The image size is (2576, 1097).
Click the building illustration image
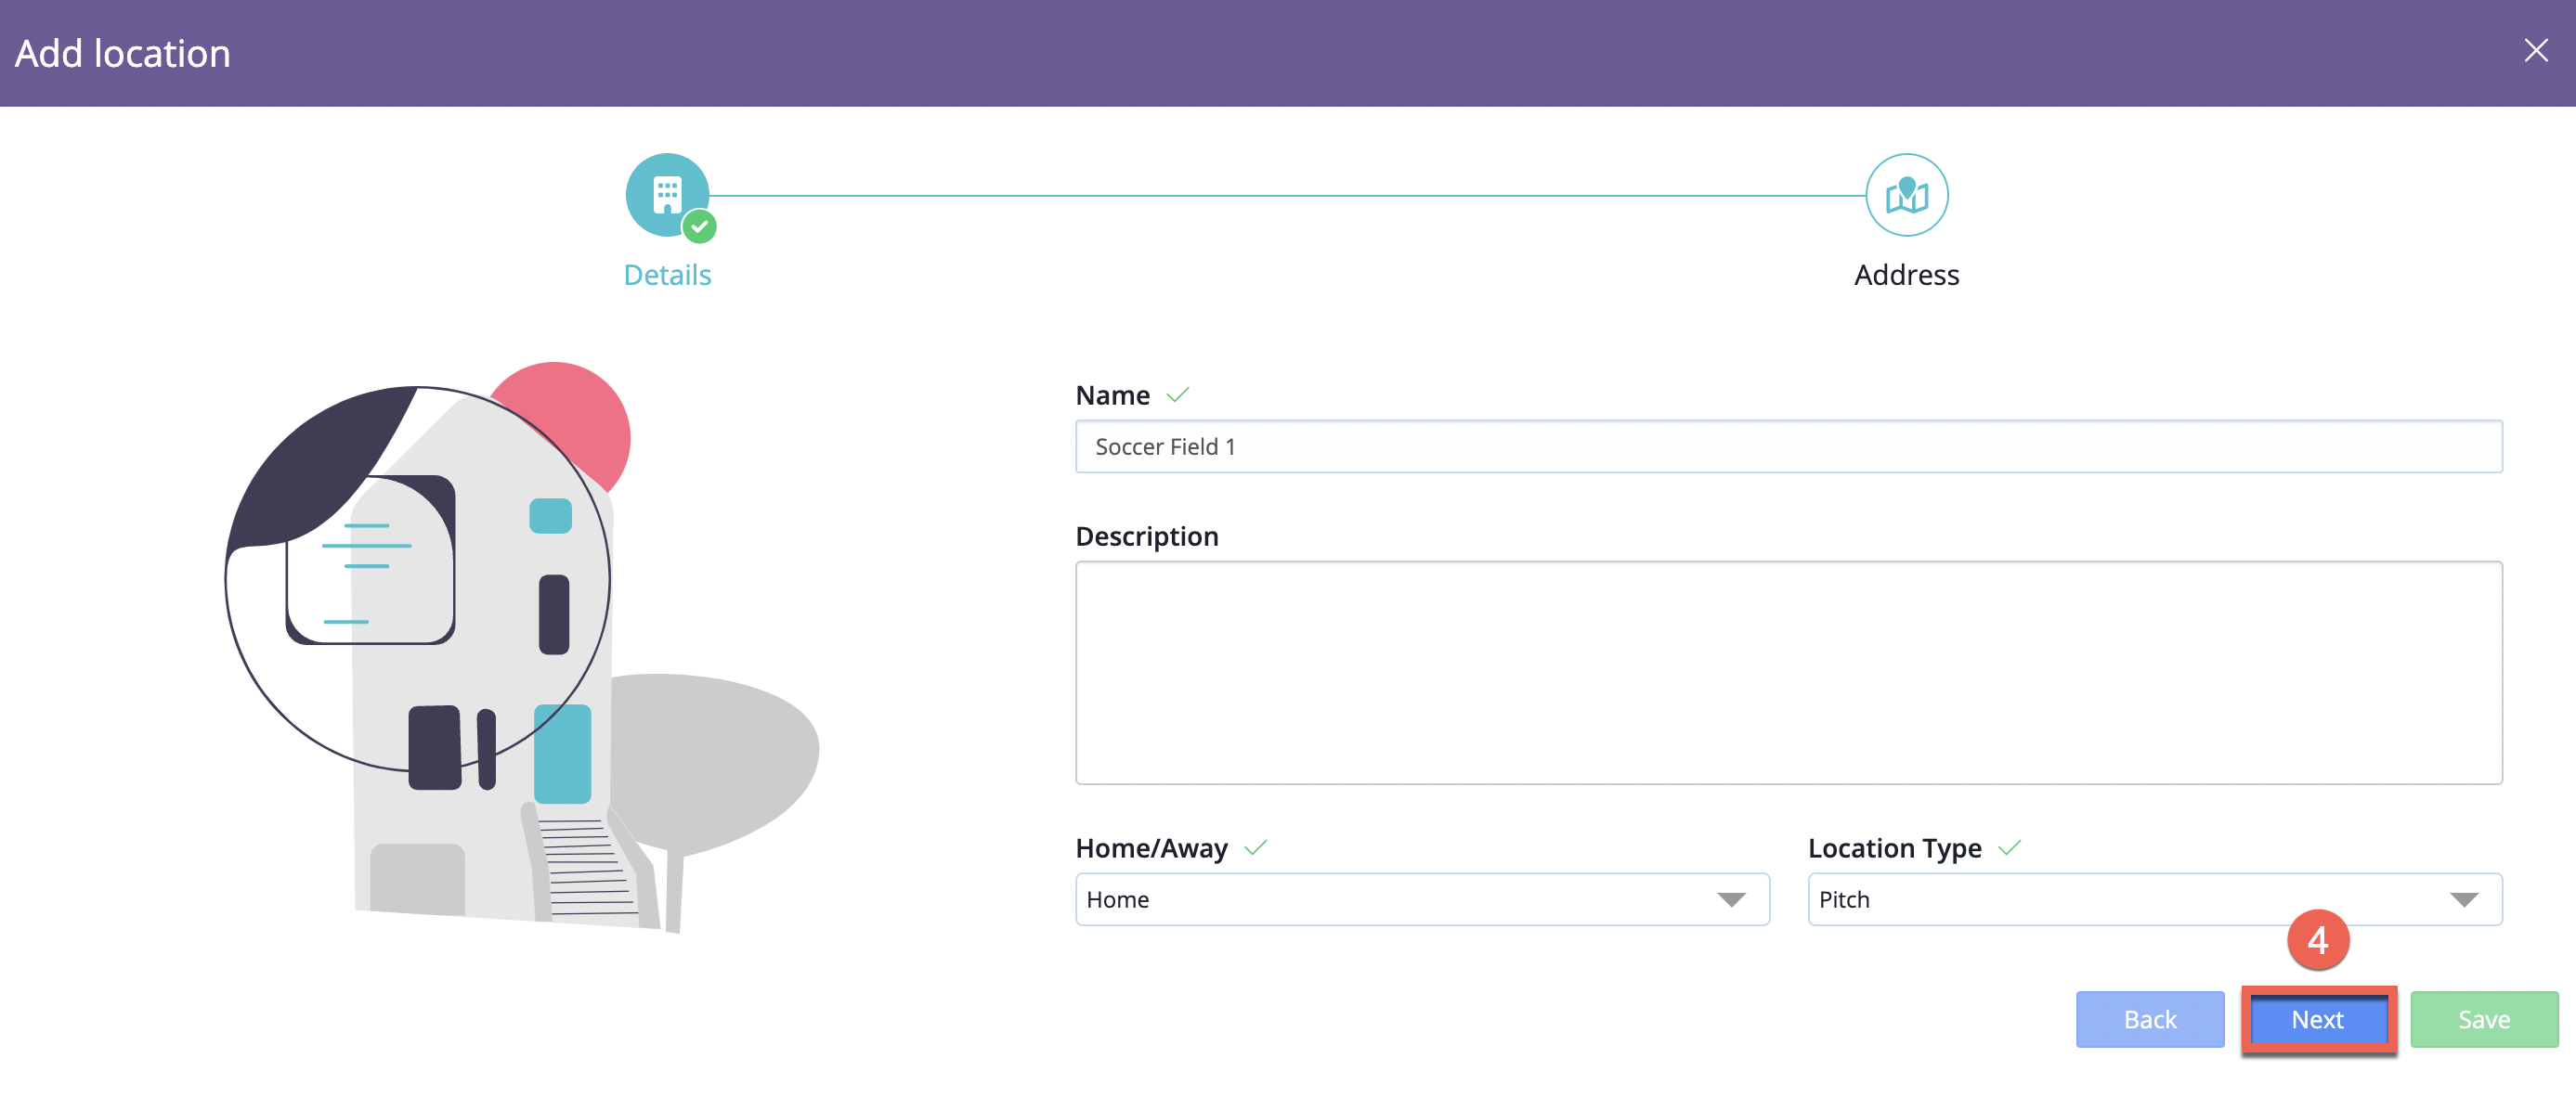coord(520,650)
